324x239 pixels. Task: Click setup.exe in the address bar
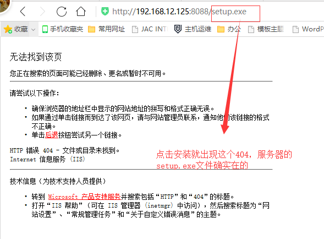[x=229, y=12]
